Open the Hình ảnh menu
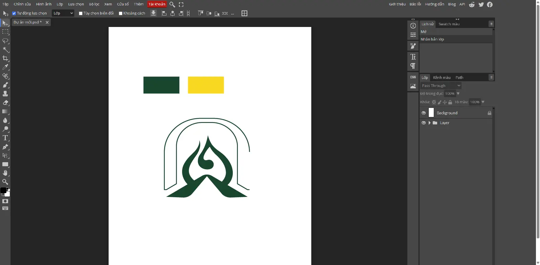Image resolution: width=540 pixels, height=265 pixels. [44, 4]
